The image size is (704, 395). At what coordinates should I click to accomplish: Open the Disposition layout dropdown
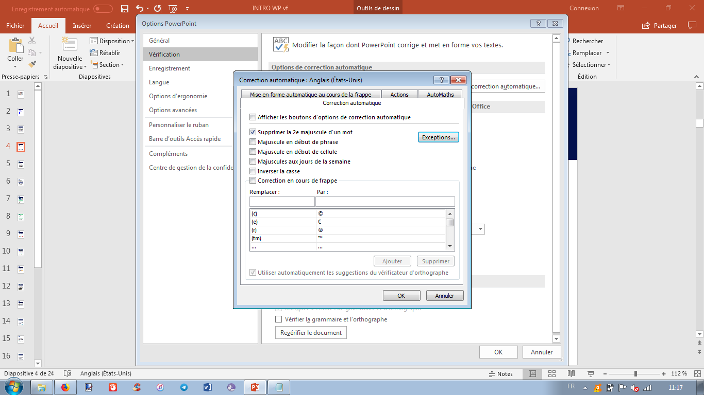[x=112, y=41]
